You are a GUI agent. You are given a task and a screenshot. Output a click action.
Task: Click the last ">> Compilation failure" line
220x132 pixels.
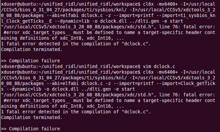point(30,129)
